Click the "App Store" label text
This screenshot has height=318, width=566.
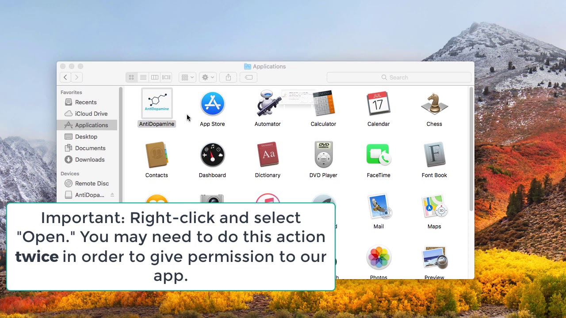(x=212, y=124)
